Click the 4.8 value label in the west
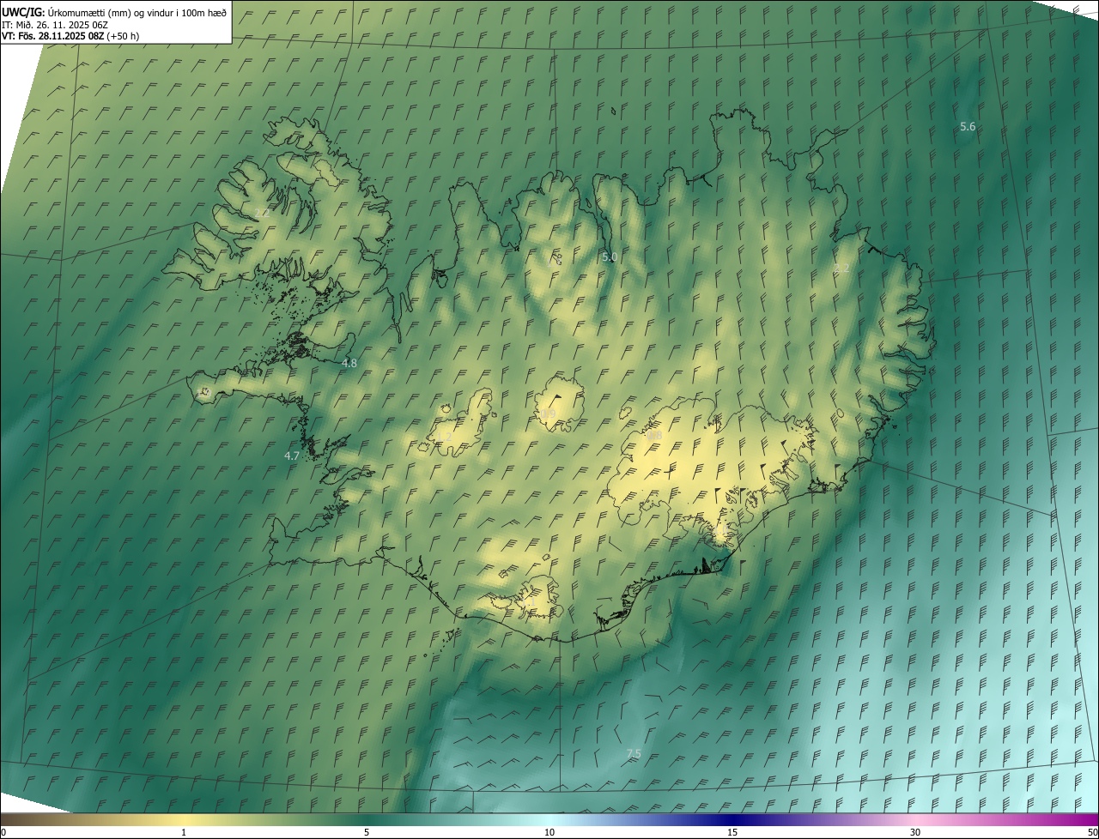The width and height of the screenshot is (1099, 839). coord(349,363)
